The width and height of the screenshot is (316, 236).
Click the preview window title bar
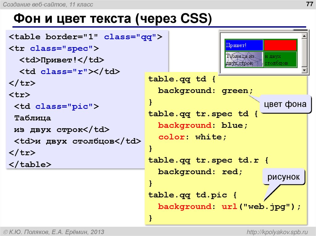[262, 31]
